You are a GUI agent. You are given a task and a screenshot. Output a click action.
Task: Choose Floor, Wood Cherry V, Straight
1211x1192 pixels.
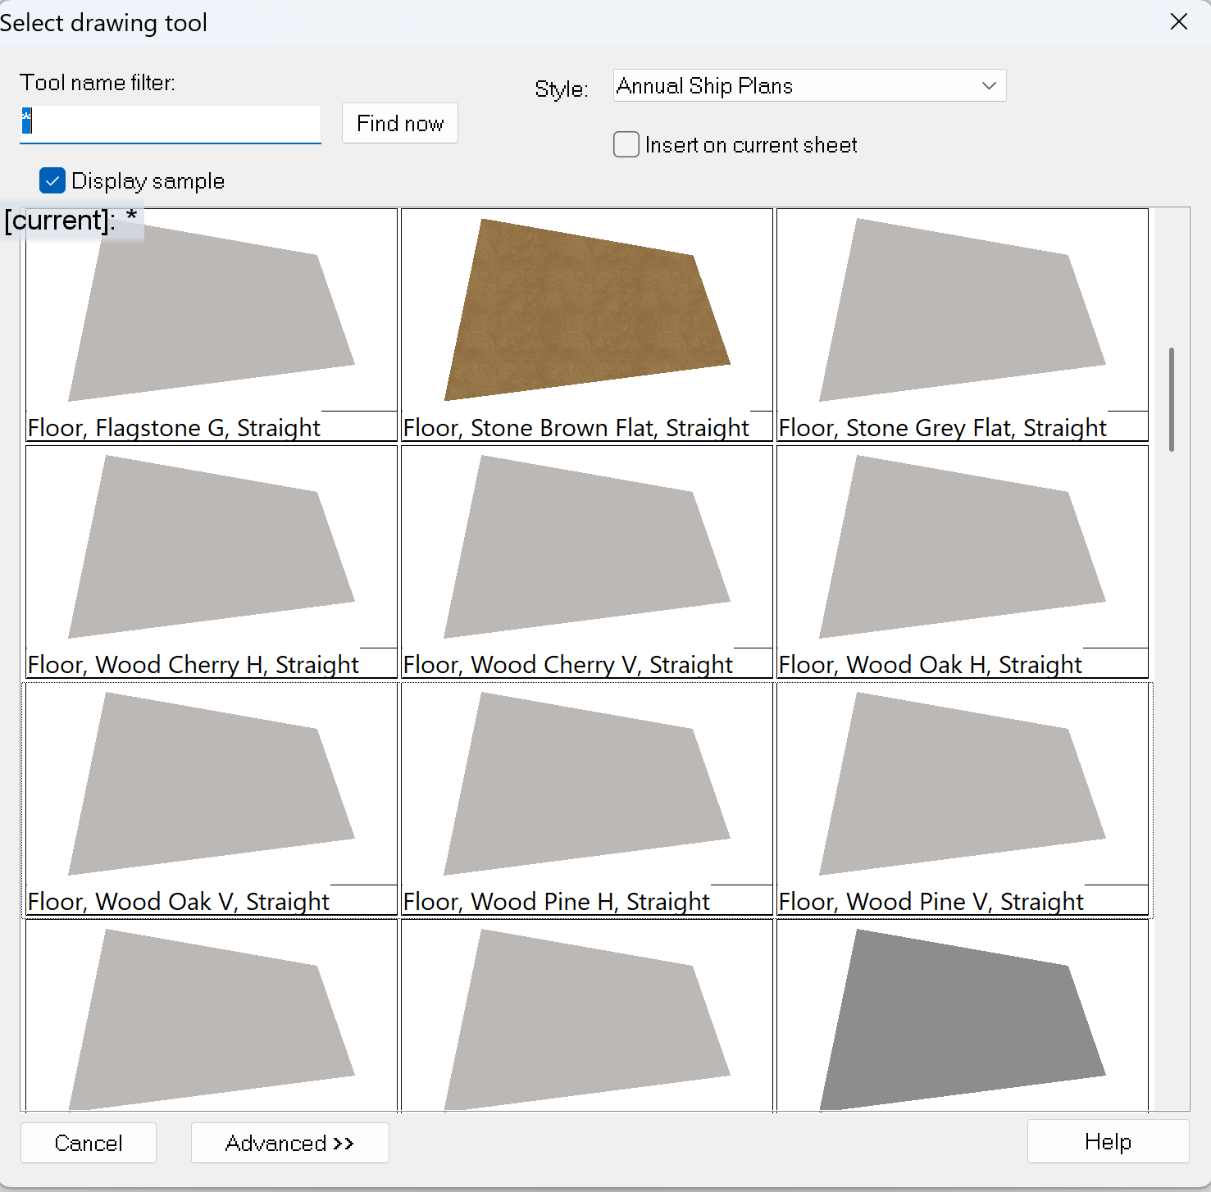click(x=586, y=562)
